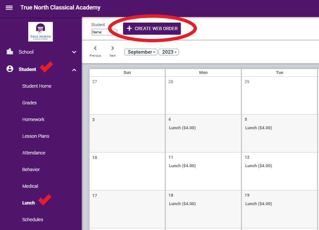Select the Lunch ($4.00) entry on the 5th
This screenshot has width=319, height=230.
259,128
